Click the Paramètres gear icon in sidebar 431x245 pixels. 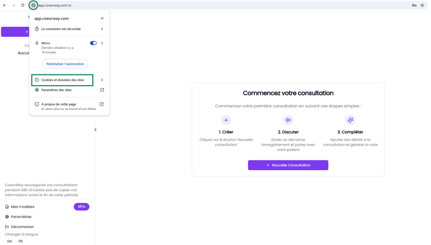pos(7,217)
